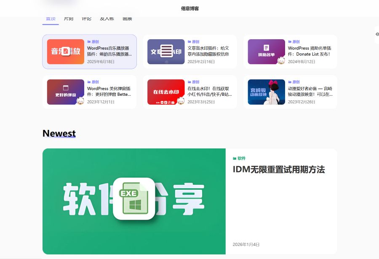Click the purple 捐助名单 thumbnail
This screenshot has width=379, height=259.
tap(266, 51)
